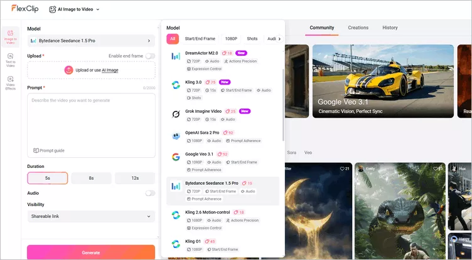Click the model list scrollbar
Image resolution: width=472 pixels, height=260 pixels.
[283, 105]
